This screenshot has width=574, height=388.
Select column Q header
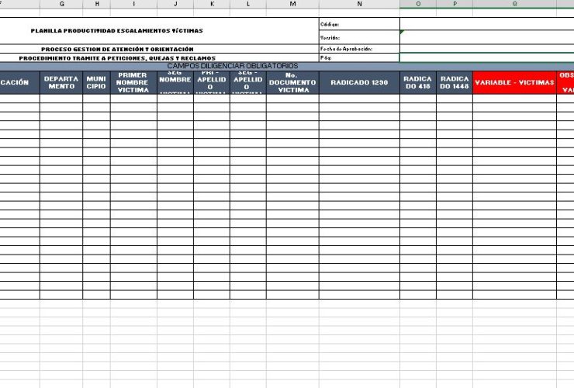[x=515, y=4]
